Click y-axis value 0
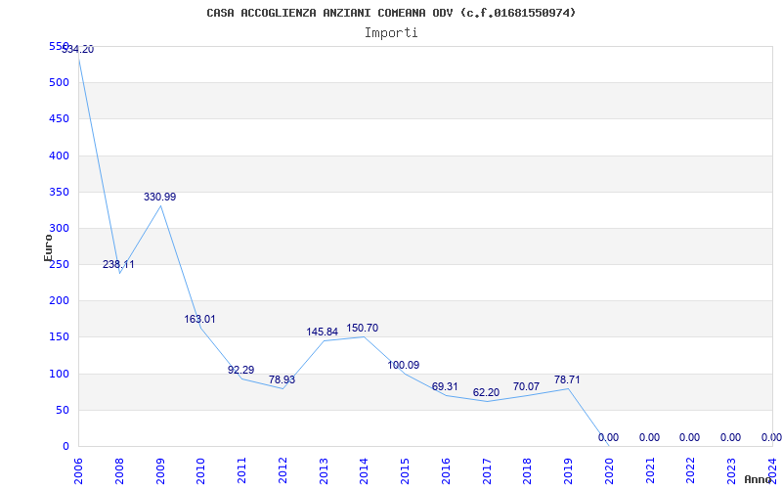The width and height of the screenshot is (782, 489). click(x=65, y=447)
